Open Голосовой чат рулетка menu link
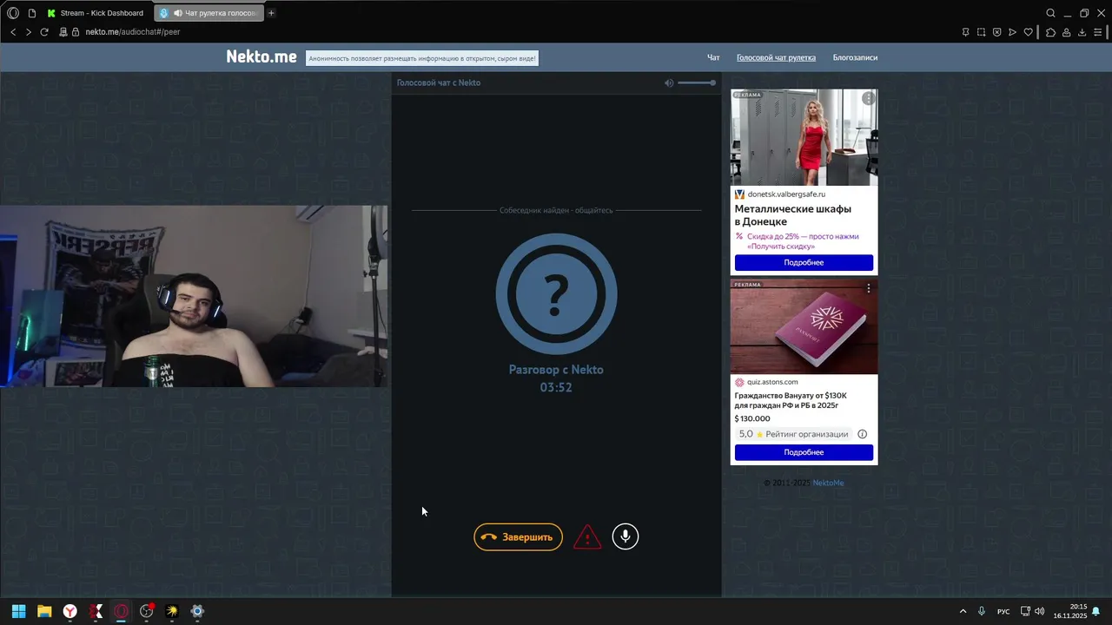This screenshot has height=625, width=1112. coord(776,57)
